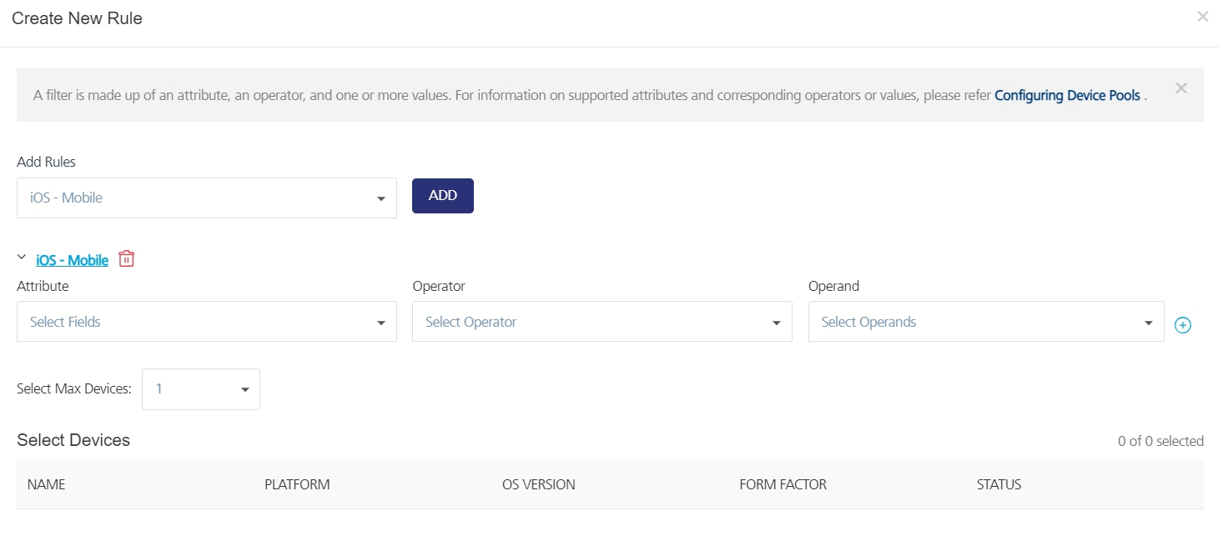Open the Select Operands dropdown
Image resolution: width=1218 pixels, height=551 pixels.
(985, 322)
